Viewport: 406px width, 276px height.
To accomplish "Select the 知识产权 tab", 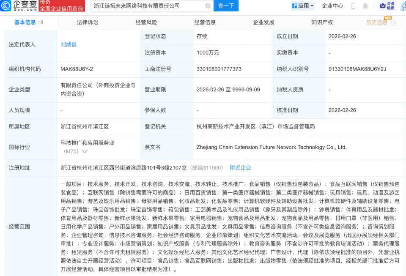I will click(x=322, y=22).
